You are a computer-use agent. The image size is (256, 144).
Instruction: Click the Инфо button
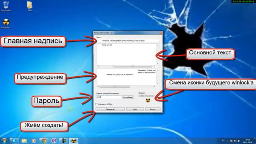tap(135, 109)
